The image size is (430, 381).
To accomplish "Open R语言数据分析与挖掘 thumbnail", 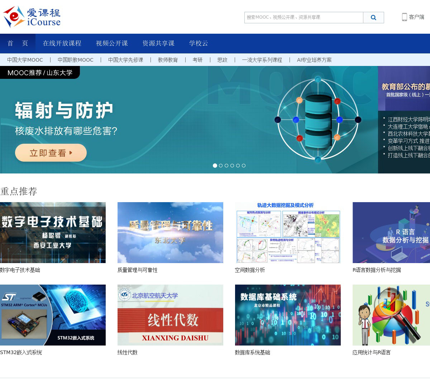I will 391,233.
